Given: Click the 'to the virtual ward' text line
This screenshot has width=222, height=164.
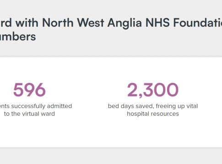Looking at the screenshot, I should pyautogui.click(x=29, y=114).
